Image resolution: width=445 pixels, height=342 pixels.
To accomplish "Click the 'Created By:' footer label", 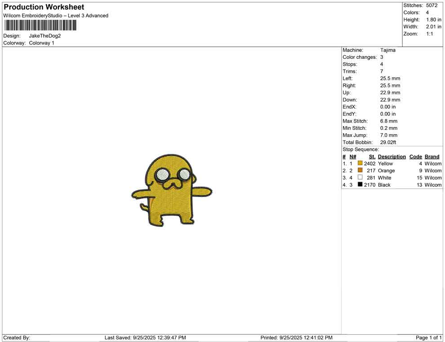I will (17, 338).
